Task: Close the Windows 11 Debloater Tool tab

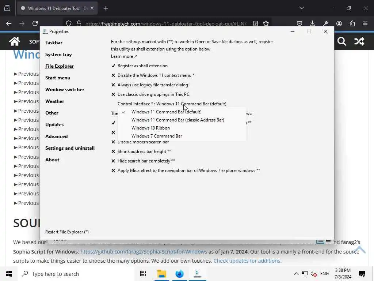Action: [92, 8]
